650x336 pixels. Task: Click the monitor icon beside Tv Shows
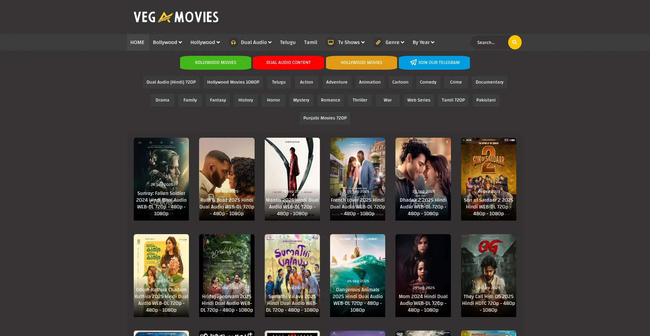tap(331, 42)
